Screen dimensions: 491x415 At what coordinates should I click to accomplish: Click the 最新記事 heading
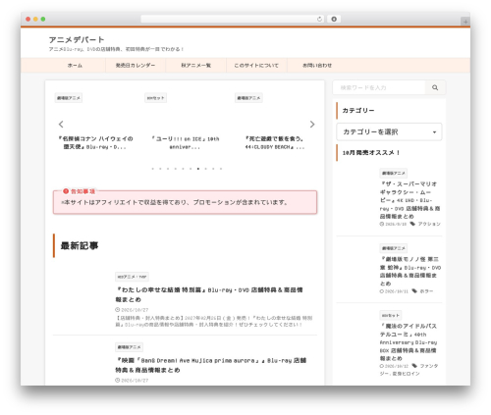click(80, 245)
